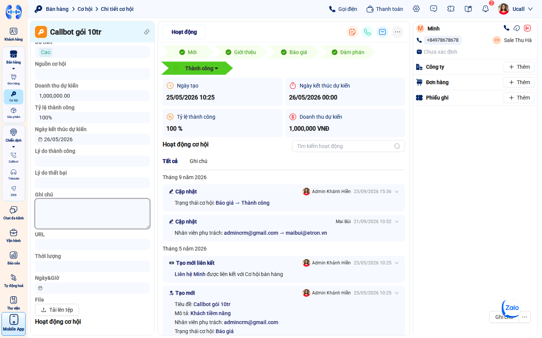Switch to the Ghi chú activity tab
542x338 pixels.
click(x=198, y=161)
